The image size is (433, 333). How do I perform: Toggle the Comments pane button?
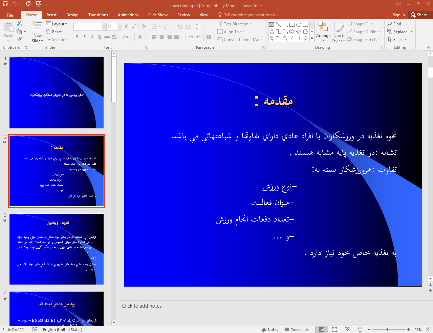(x=297, y=329)
